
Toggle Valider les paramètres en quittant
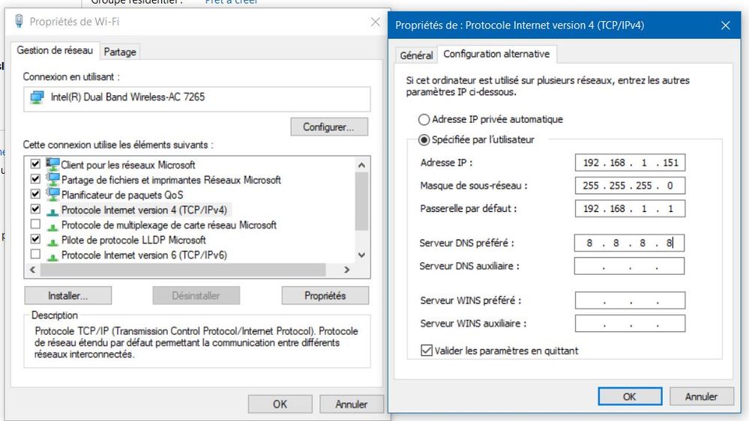pos(427,351)
